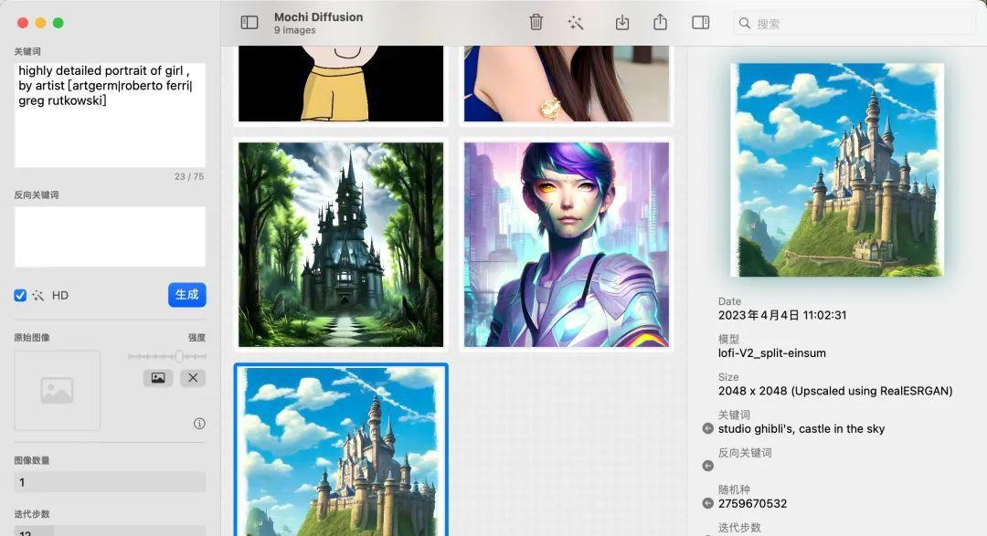Choose a starting image with picture icon button
Image resolution: width=987 pixels, height=536 pixels.
(x=158, y=377)
